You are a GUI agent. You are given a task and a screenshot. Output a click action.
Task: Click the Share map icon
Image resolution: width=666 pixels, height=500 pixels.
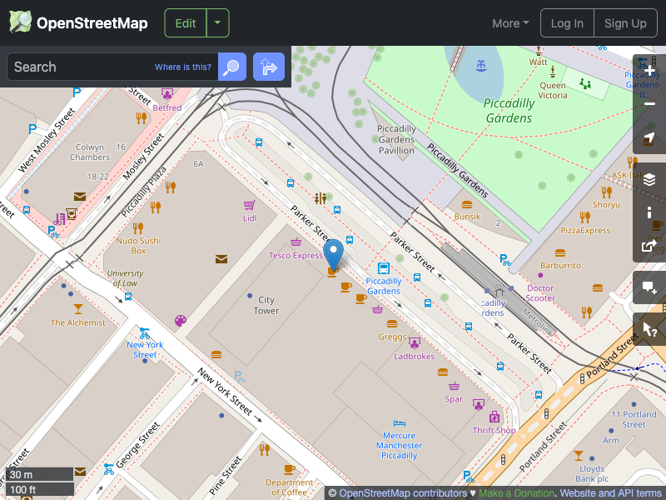coord(649,246)
